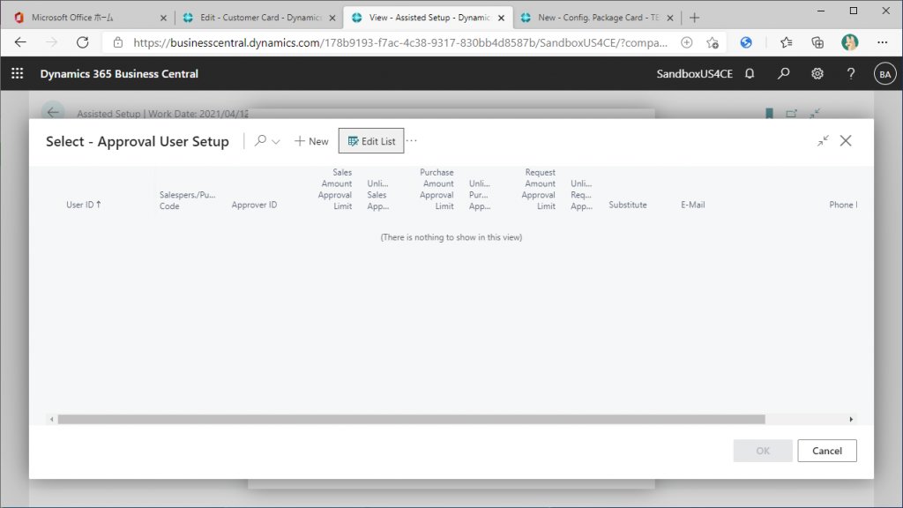This screenshot has width=903, height=508.
Task: Open the notifications bell in Business Central
Action: pyautogui.click(x=750, y=74)
